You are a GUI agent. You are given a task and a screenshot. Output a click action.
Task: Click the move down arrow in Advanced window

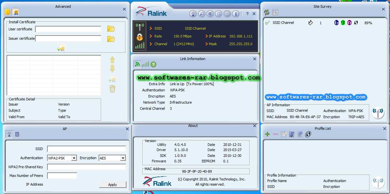112,68
